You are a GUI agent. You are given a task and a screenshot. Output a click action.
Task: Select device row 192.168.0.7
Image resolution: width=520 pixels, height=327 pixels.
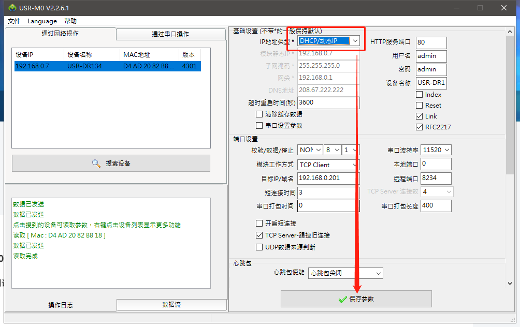[107, 66]
